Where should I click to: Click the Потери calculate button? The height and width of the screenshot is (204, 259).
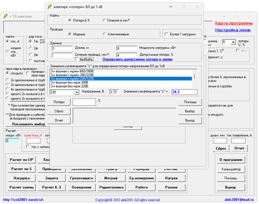click(x=59, y=102)
